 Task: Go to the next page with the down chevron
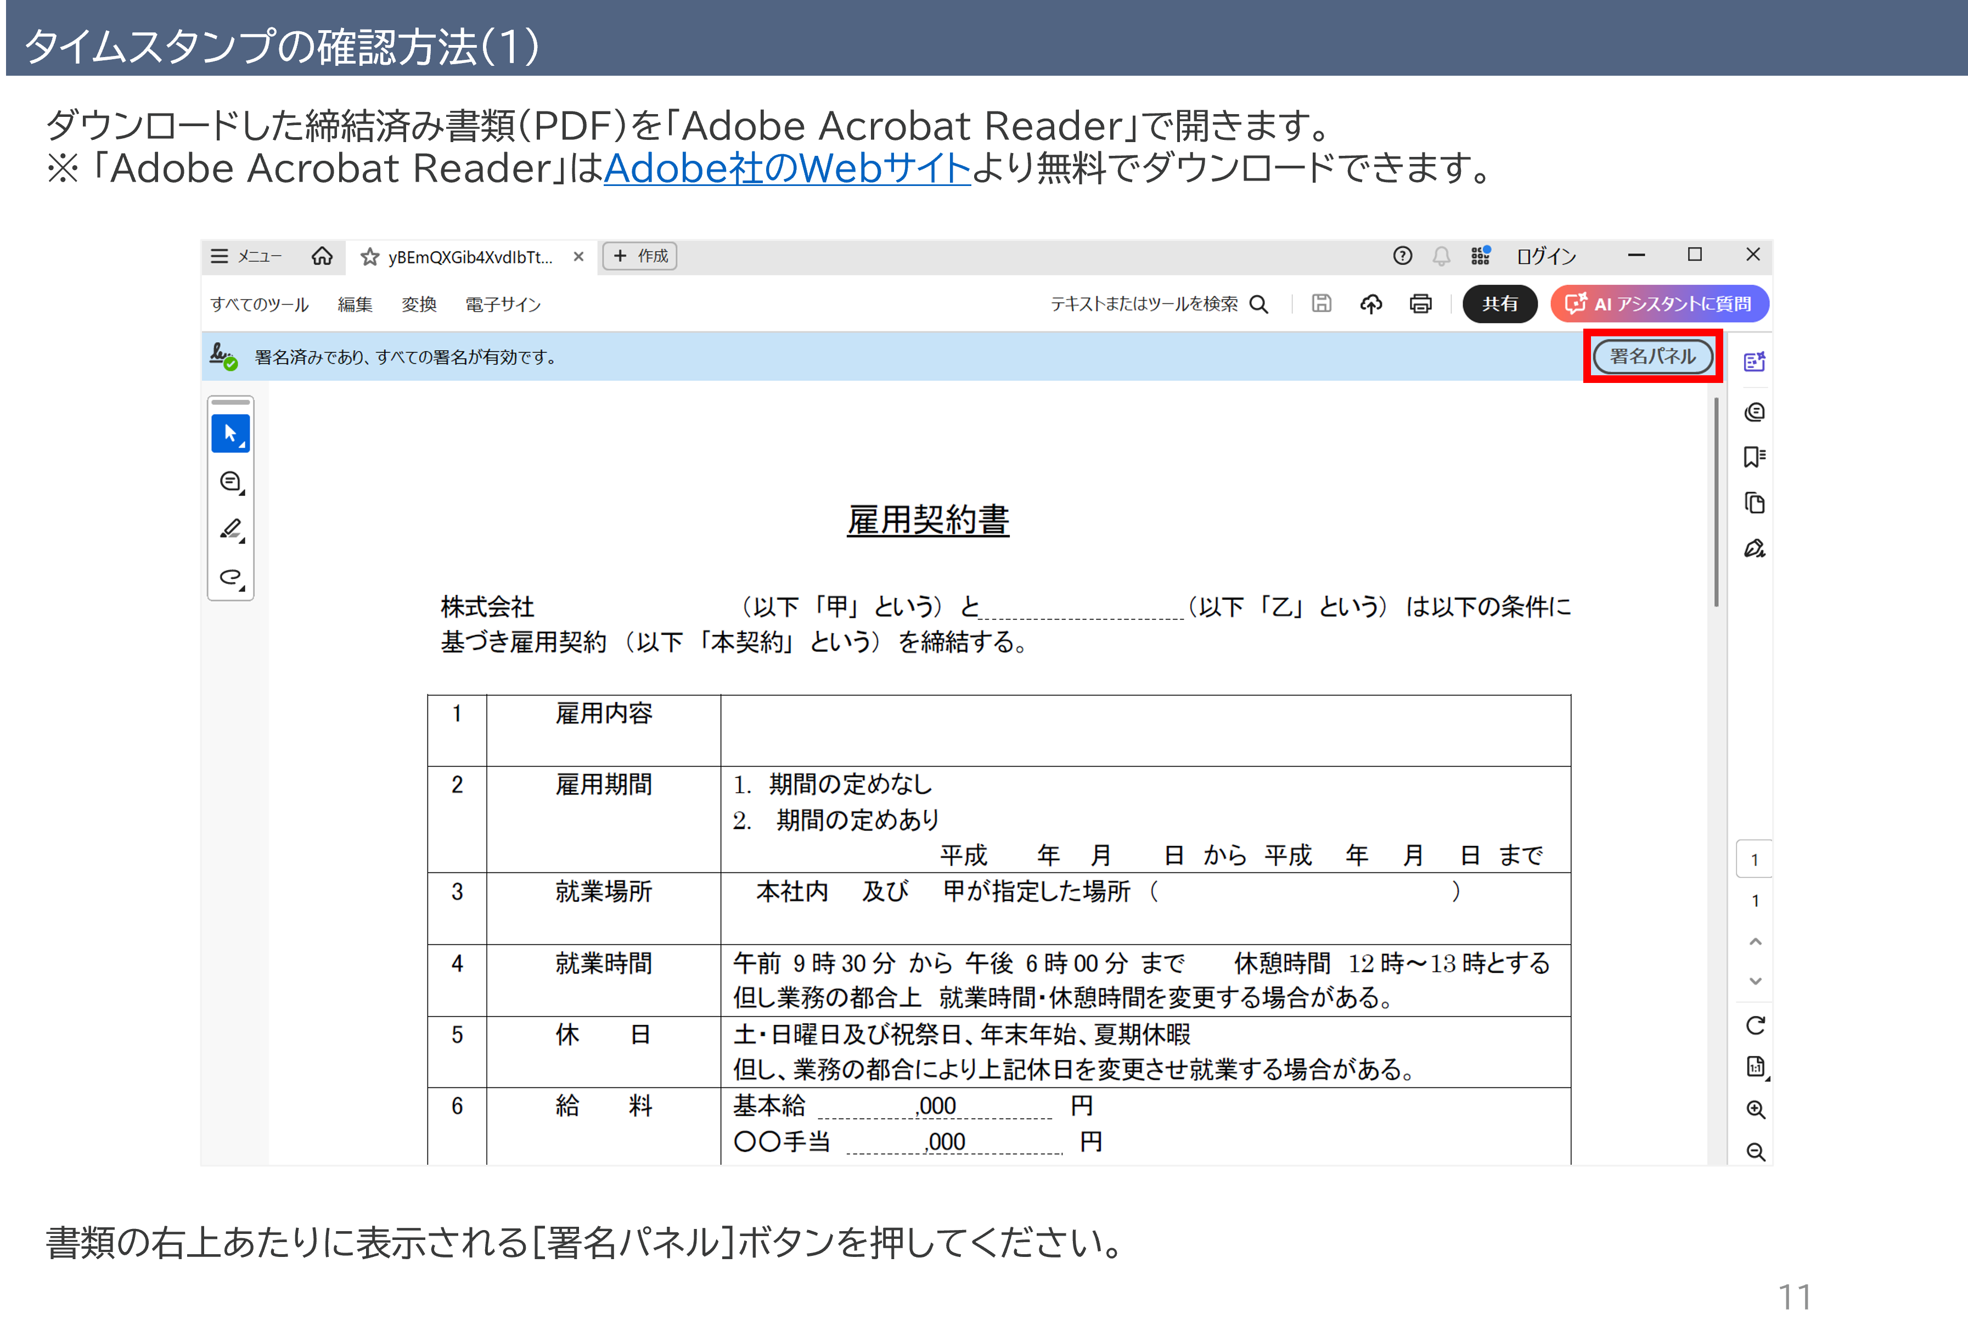1755,982
